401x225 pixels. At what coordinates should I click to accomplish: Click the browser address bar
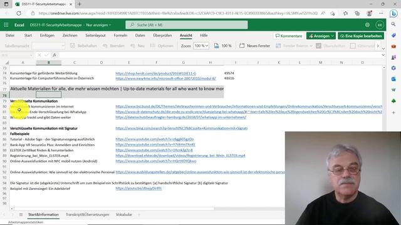coord(178,13)
